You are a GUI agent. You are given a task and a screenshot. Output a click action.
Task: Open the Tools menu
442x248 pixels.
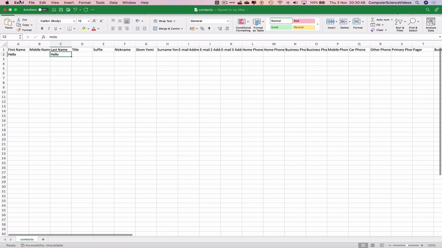(x=100, y=2)
